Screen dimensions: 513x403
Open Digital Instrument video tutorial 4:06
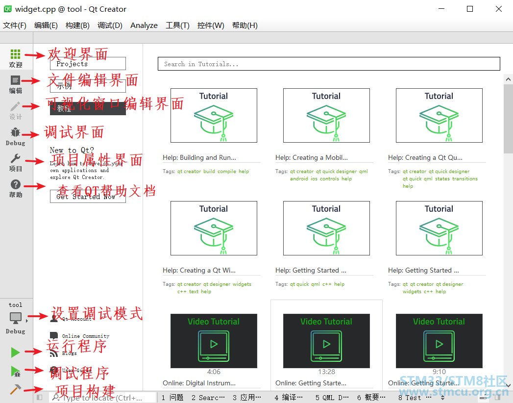tap(214, 341)
